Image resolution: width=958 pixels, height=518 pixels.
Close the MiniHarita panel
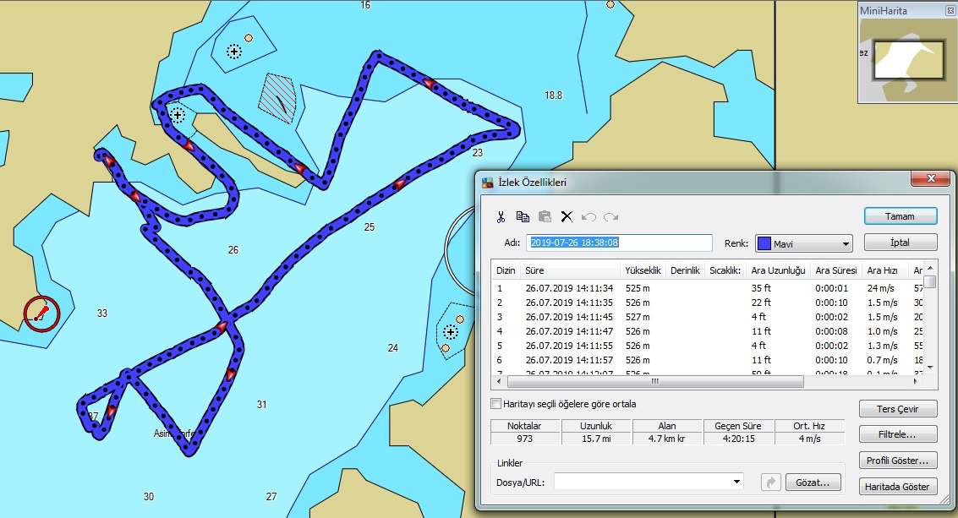click(x=950, y=10)
